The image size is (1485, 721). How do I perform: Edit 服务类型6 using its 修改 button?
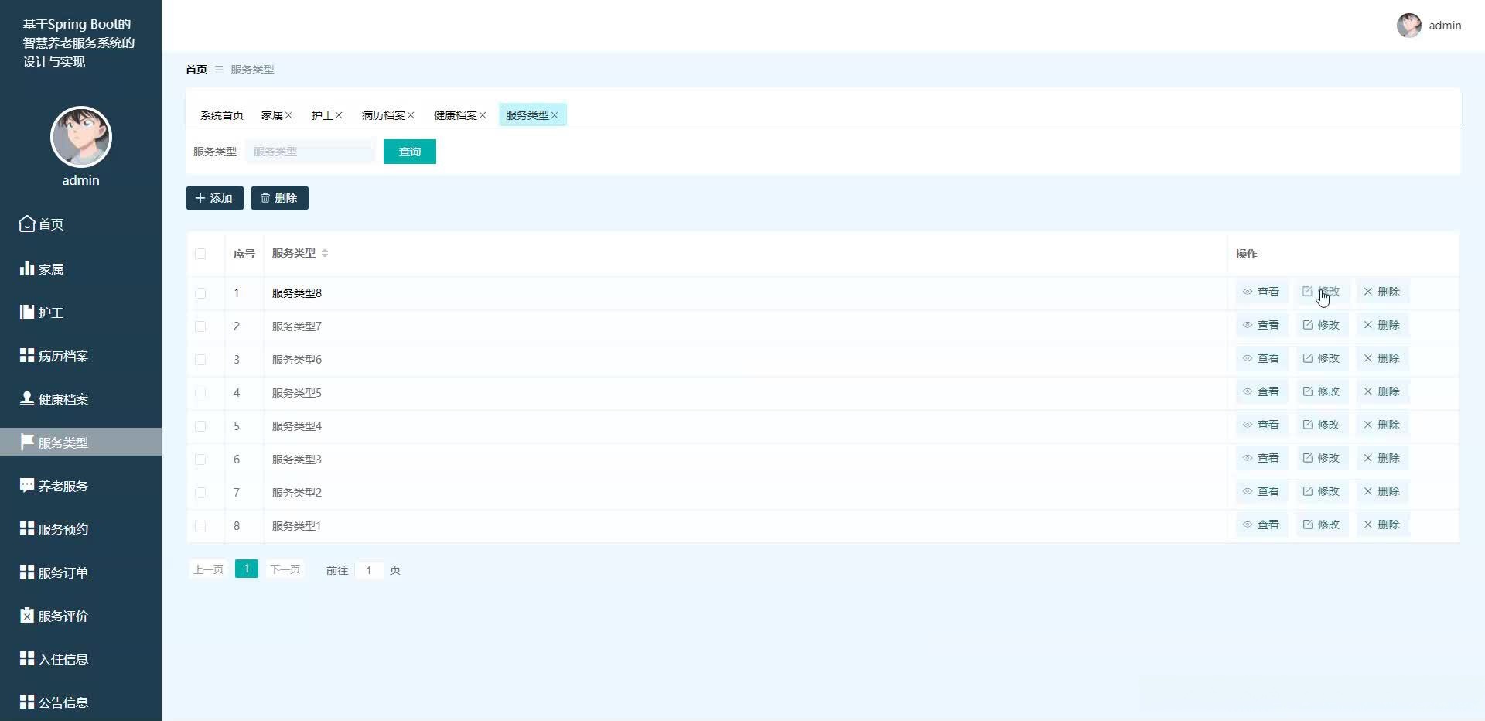click(x=1322, y=358)
